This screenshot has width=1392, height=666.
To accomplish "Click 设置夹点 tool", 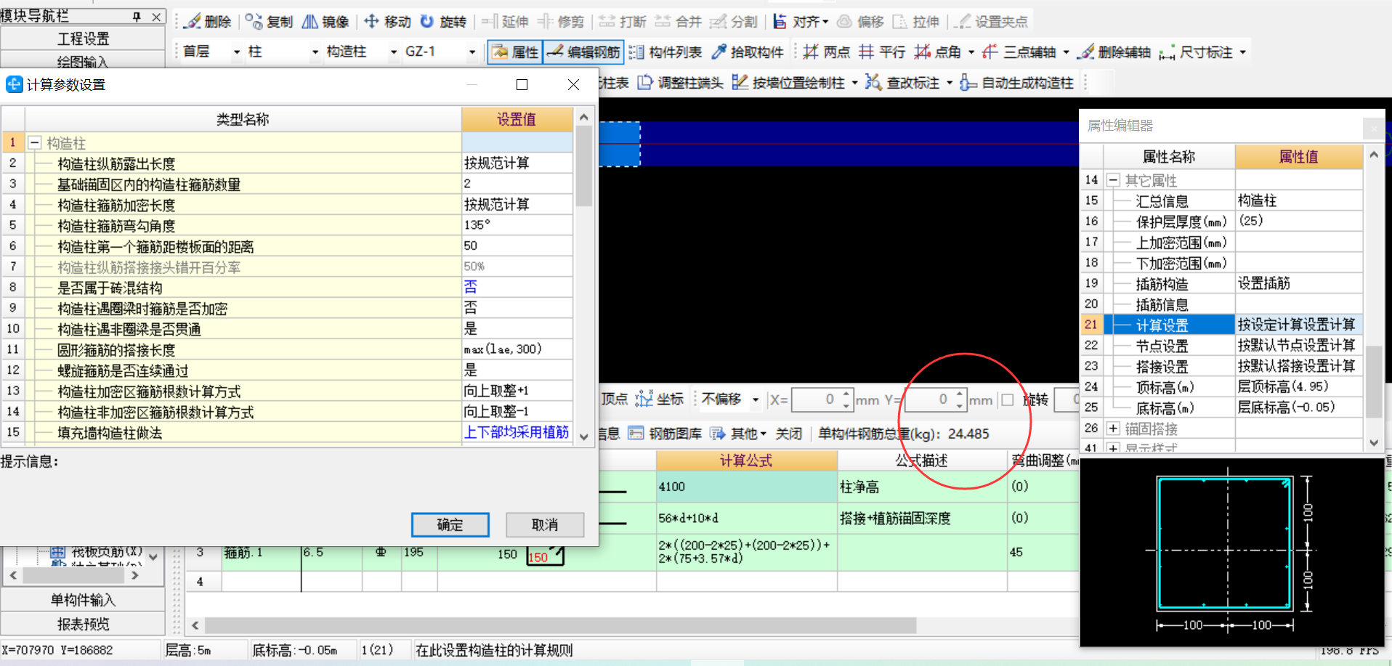I will pyautogui.click(x=992, y=22).
